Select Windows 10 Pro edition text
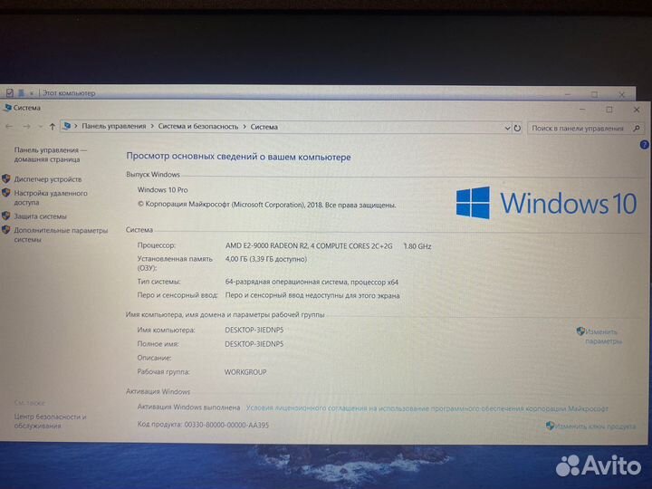This screenshot has height=489, width=652. point(163,189)
